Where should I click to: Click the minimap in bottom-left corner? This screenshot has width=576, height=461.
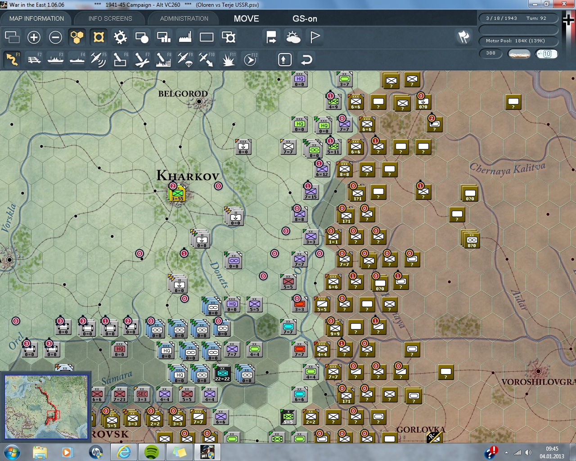pos(46,407)
